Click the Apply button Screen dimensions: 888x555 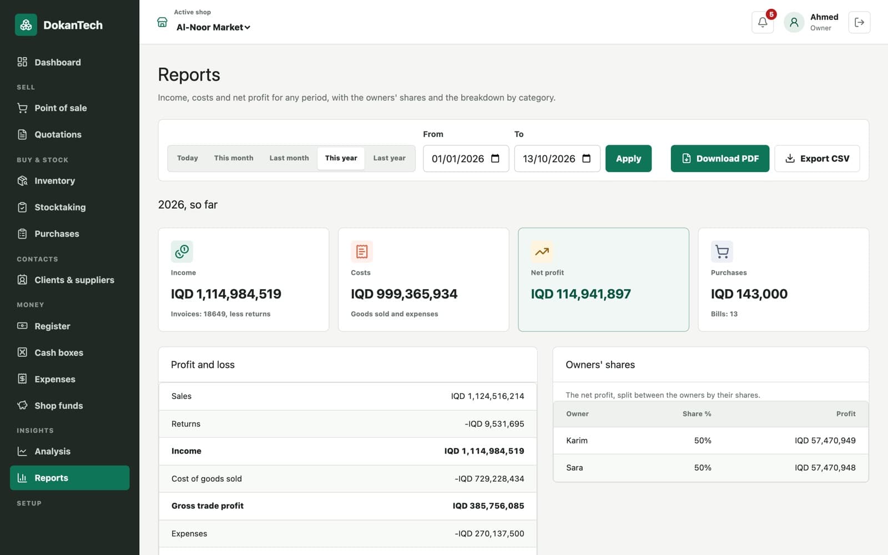pos(628,159)
